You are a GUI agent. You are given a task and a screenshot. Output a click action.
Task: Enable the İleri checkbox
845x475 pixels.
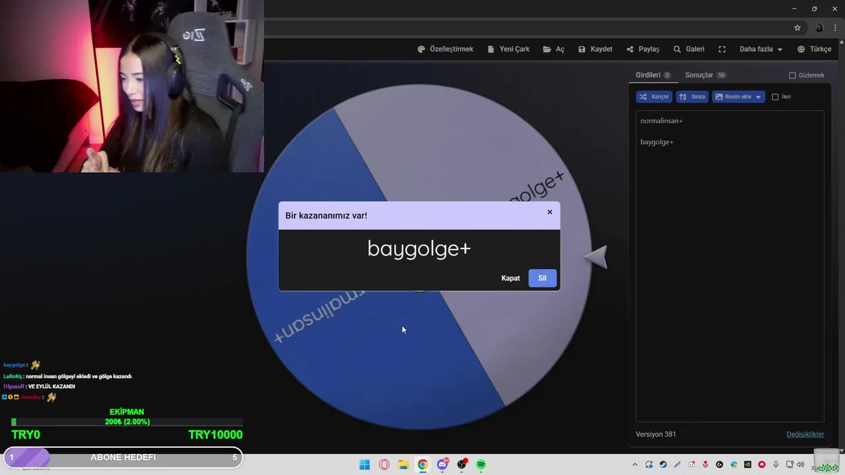pyautogui.click(x=775, y=97)
